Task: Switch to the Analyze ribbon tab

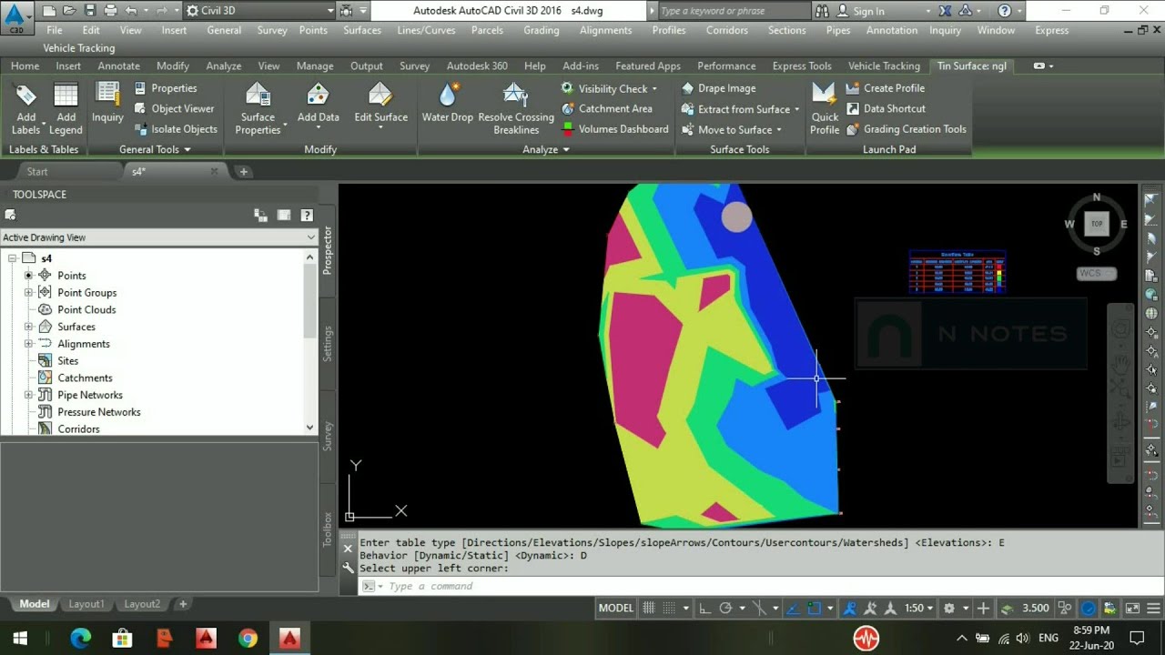Action: 223,66
